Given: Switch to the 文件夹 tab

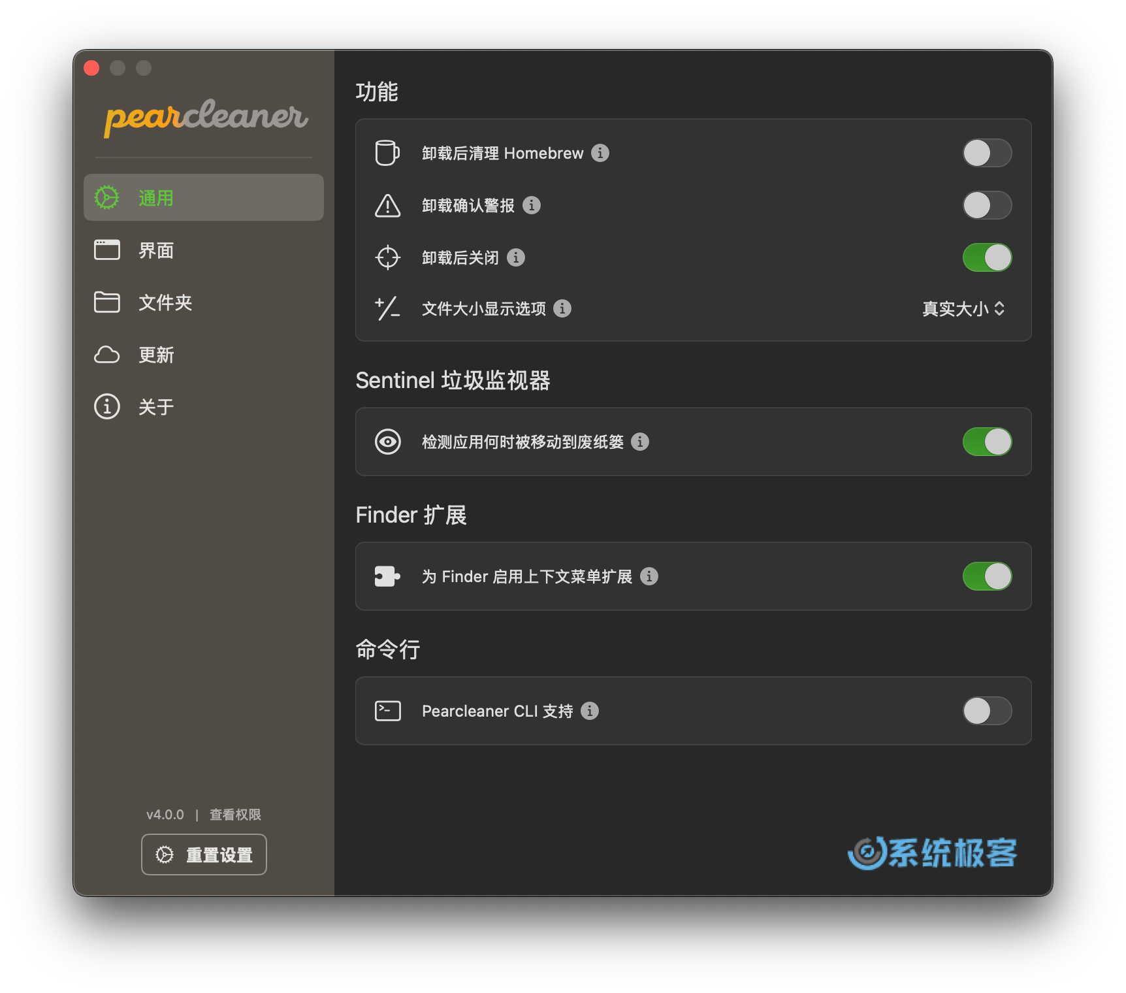Looking at the screenshot, I should (204, 302).
